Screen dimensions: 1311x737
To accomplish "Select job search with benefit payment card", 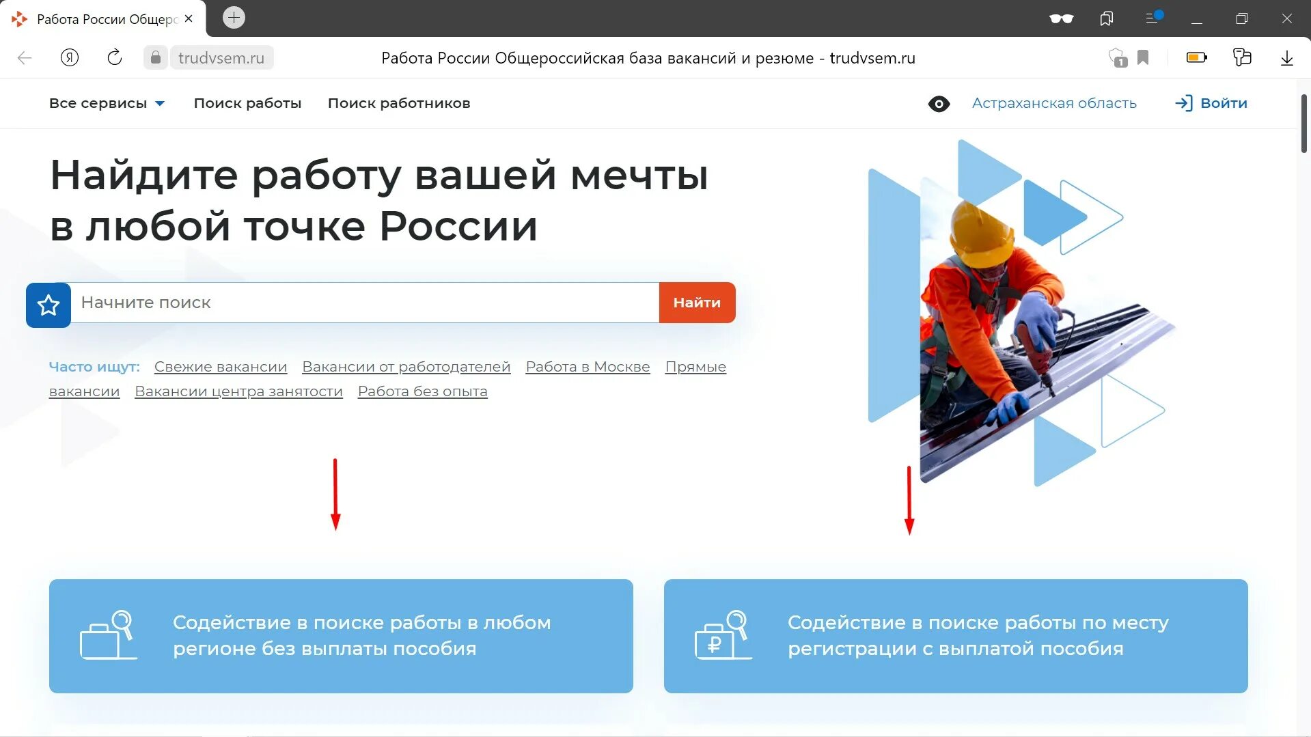I will click(x=956, y=636).
